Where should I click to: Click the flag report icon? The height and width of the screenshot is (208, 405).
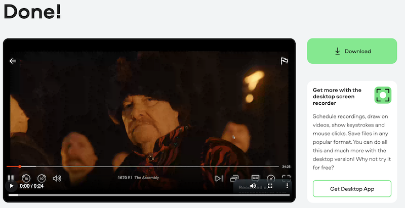coord(285,61)
